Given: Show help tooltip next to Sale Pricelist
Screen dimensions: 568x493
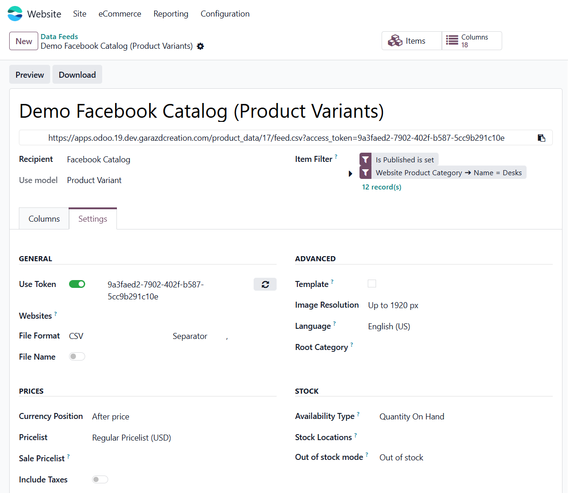Looking at the screenshot, I should [69, 456].
